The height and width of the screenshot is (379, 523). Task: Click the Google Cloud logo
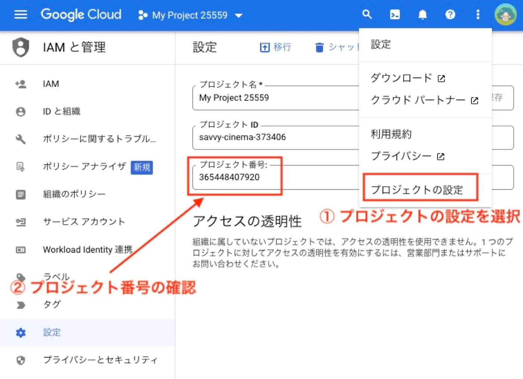(81, 15)
